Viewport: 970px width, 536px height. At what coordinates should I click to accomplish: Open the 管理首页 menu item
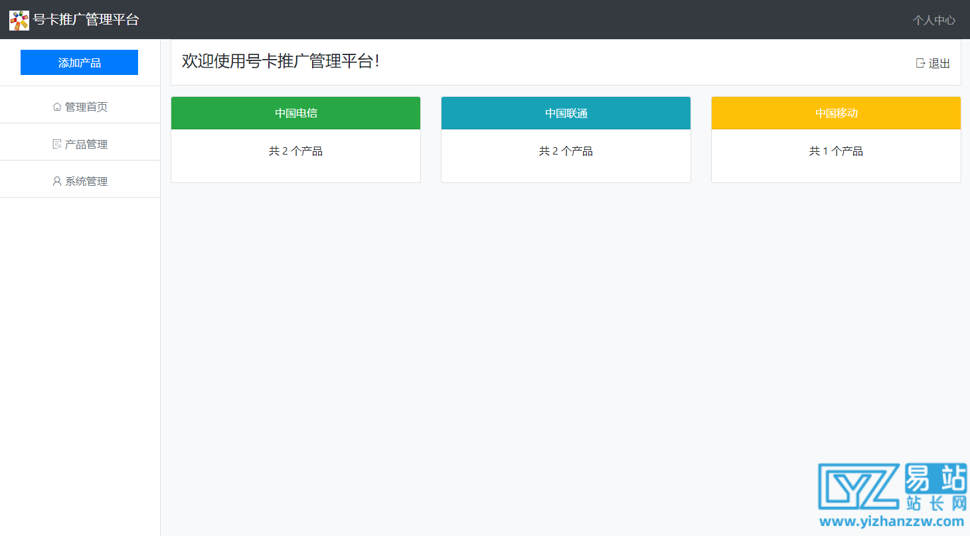80,107
